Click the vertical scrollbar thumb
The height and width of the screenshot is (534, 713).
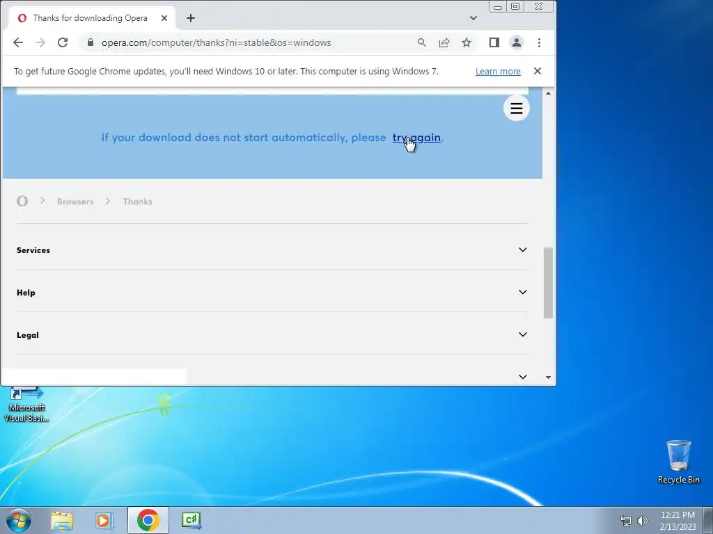pyautogui.click(x=548, y=283)
